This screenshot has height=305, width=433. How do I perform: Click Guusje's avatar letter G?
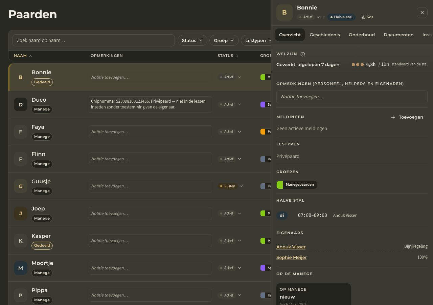click(x=21, y=186)
